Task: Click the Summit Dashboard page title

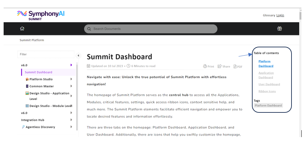Action: click(119, 57)
